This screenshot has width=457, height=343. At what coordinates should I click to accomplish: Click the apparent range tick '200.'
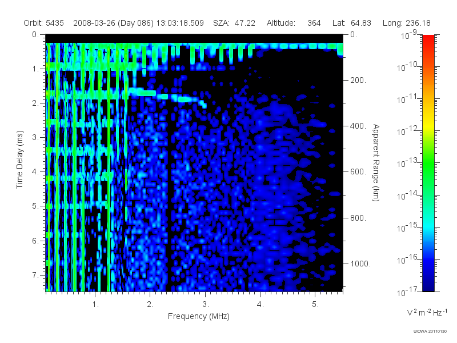tap(358, 80)
